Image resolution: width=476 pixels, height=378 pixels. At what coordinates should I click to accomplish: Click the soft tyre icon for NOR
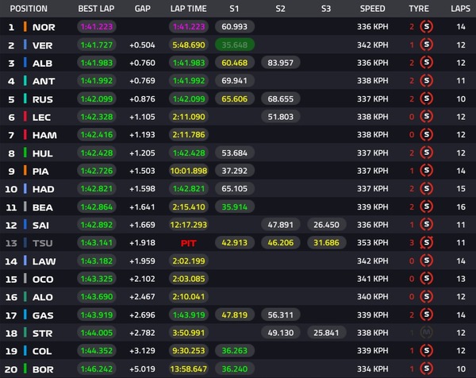(x=429, y=27)
